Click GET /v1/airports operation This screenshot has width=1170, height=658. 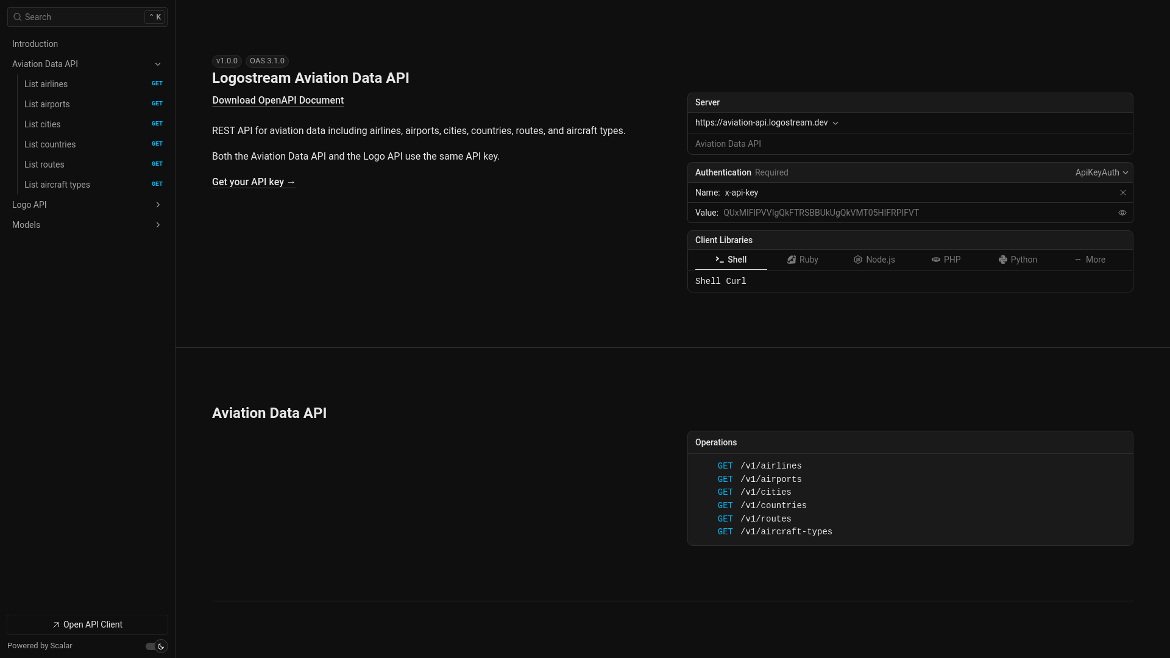(759, 479)
